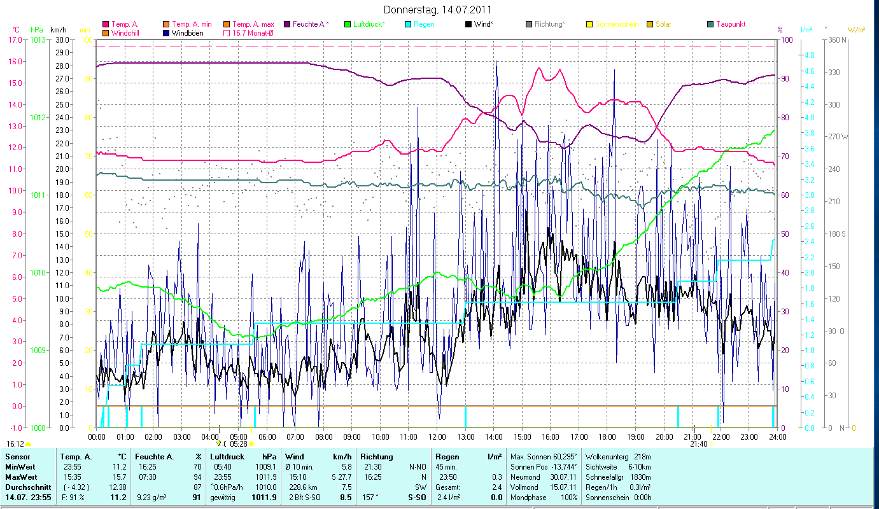Click the chart title Donnerstag, 14.07.2011

(438, 10)
